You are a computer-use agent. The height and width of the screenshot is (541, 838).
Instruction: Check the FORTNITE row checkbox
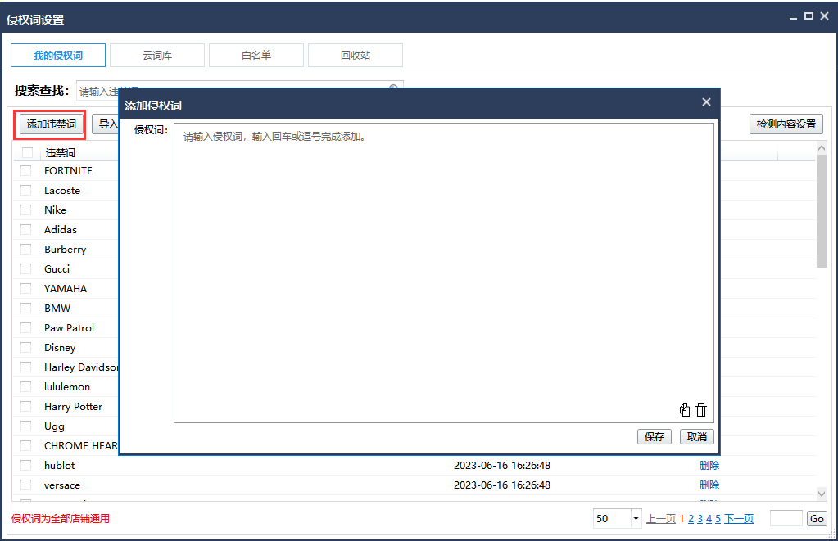(x=25, y=171)
